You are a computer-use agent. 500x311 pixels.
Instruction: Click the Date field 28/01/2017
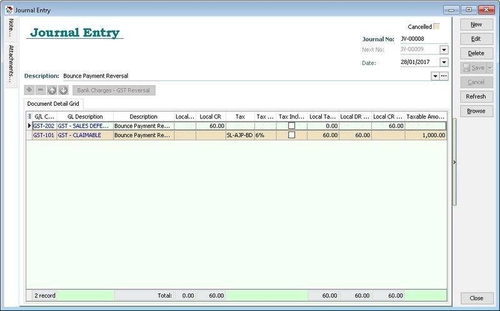[419, 63]
